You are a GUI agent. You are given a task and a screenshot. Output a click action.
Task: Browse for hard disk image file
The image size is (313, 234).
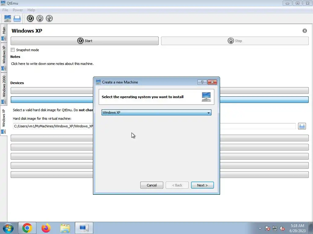click(x=302, y=126)
